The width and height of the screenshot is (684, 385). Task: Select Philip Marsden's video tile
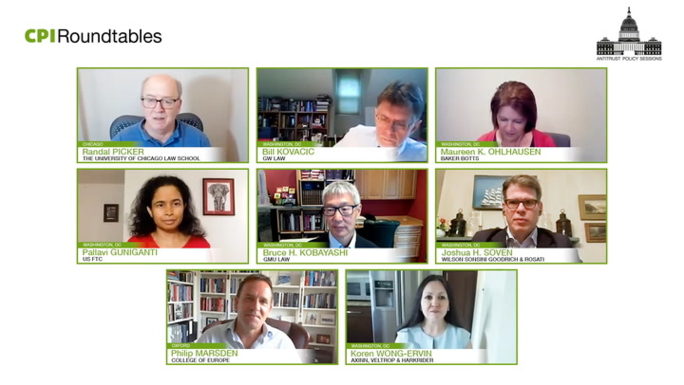(x=252, y=317)
